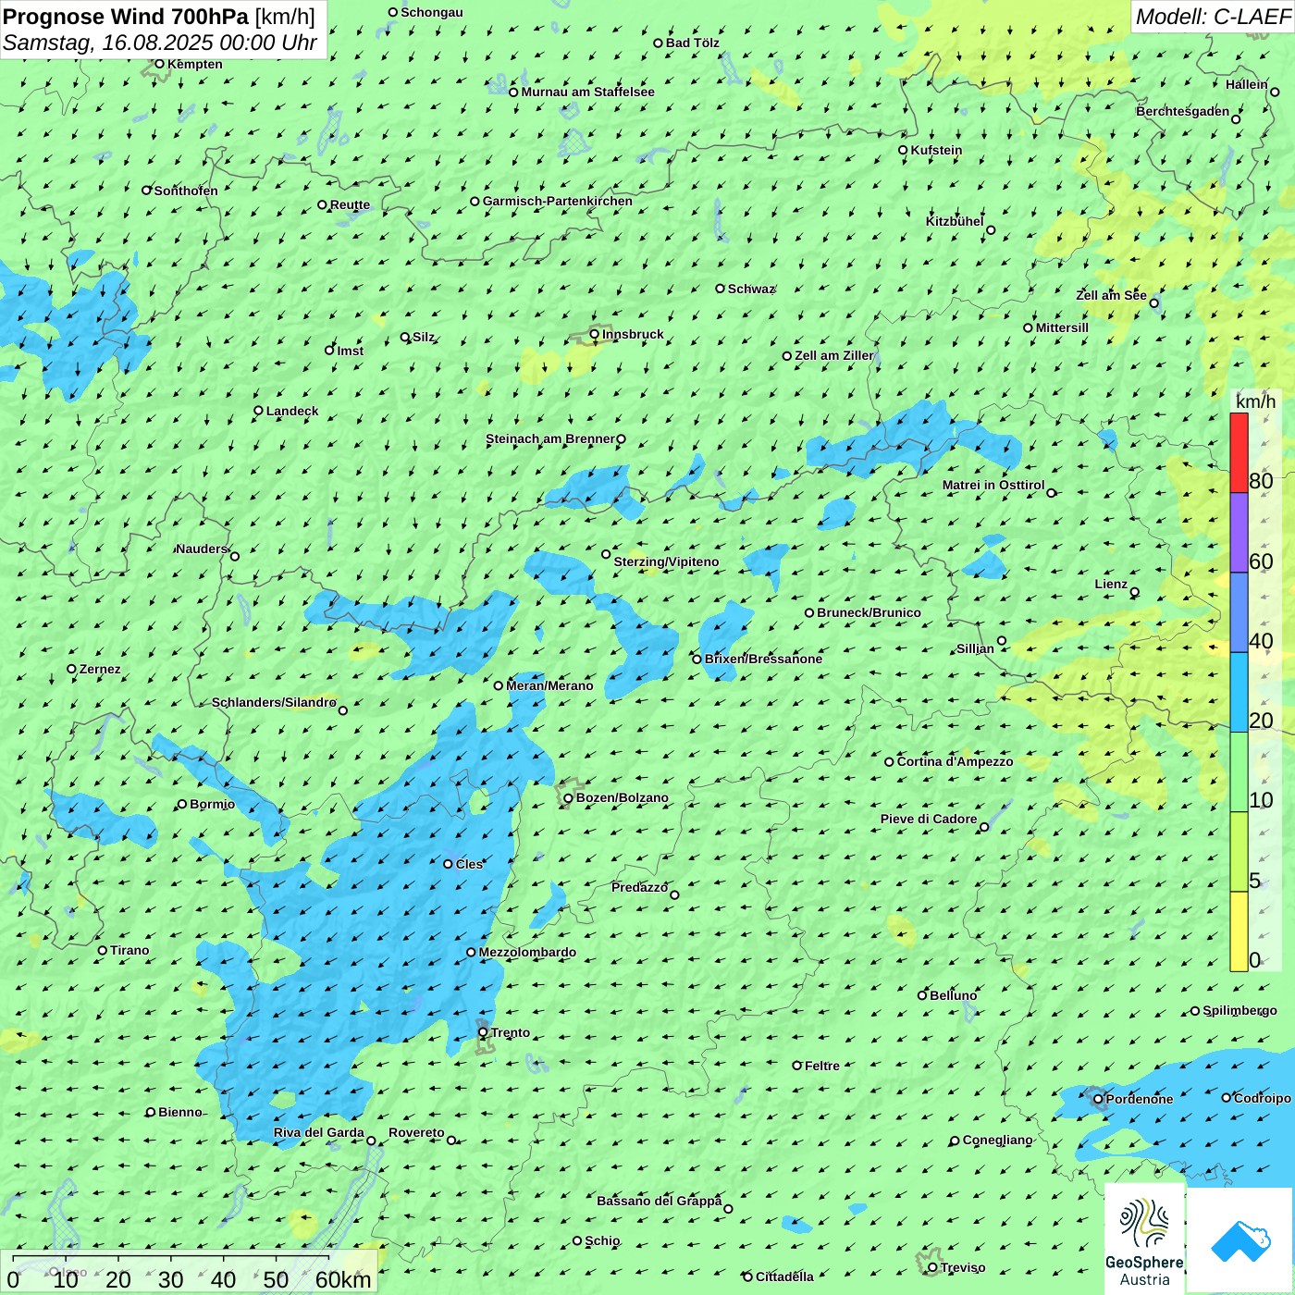Click the Mittersill city label
1295x1295 pixels.
click(1062, 327)
